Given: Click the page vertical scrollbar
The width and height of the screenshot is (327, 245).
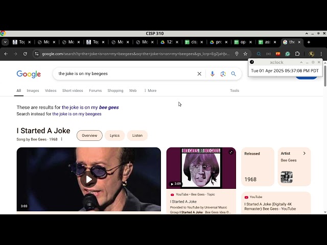Looking at the screenshot, I should click(x=325, y=76).
